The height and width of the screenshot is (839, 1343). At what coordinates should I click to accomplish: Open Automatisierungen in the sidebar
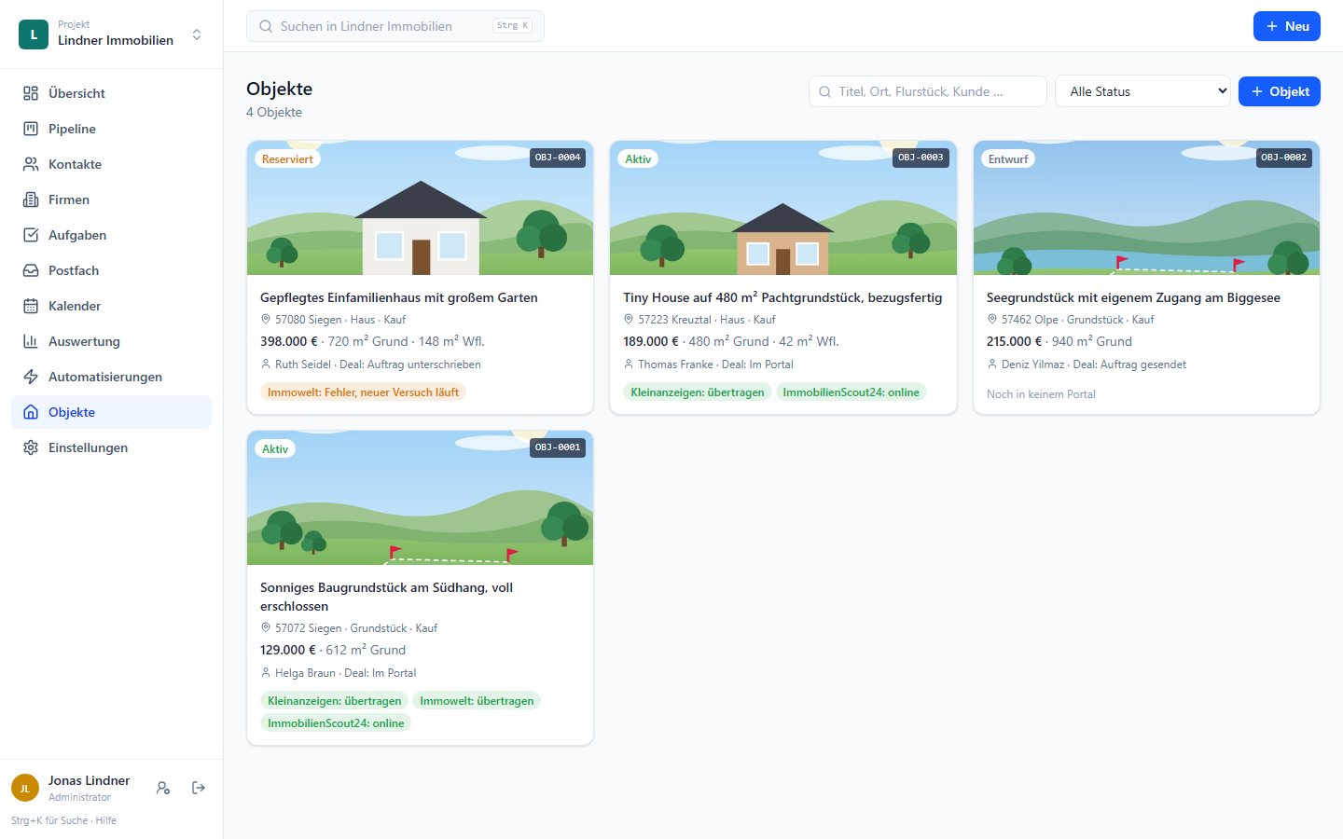pos(112,377)
